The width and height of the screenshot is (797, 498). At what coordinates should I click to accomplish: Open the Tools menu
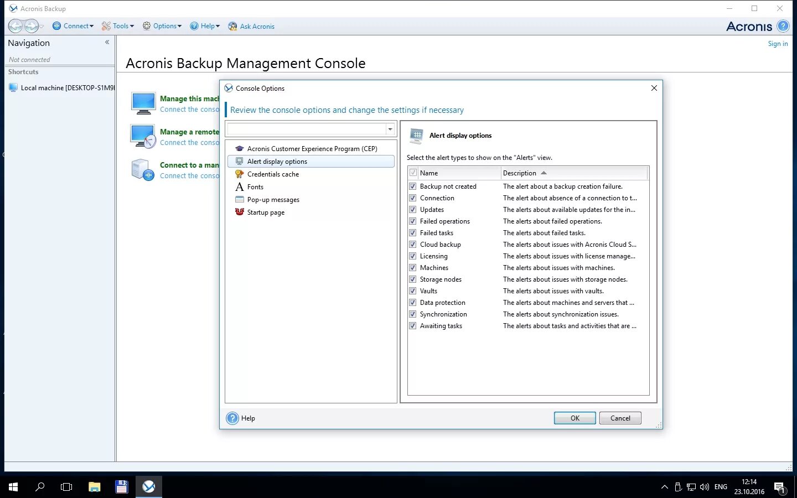click(118, 26)
